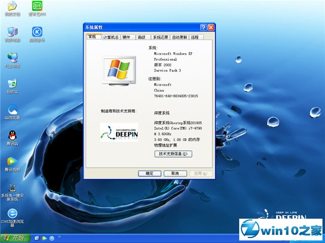
Task: Click the 版本 2002 text
Action: [162, 65]
